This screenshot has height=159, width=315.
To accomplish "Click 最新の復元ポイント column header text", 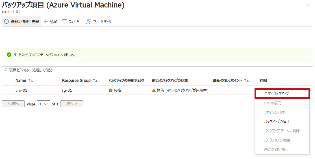I will tap(227, 81).
